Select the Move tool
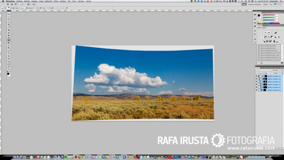Viewport: 284px width, 160px height. pyautogui.click(x=8, y=14)
